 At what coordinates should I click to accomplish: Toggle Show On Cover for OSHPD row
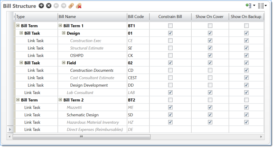[210, 56]
